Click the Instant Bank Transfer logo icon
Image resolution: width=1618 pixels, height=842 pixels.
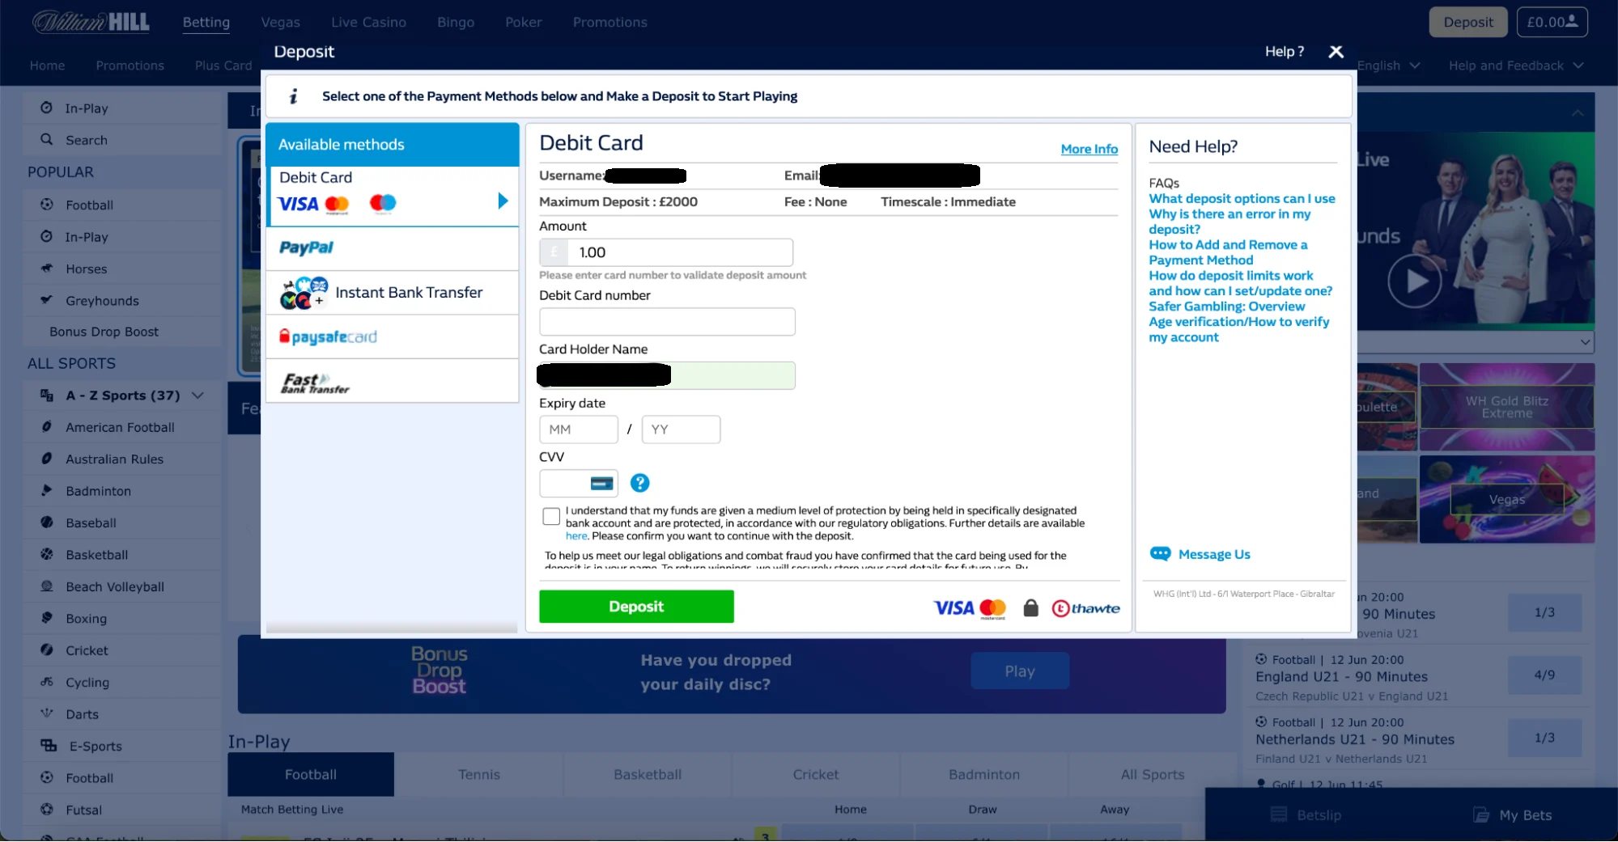click(x=304, y=293)
